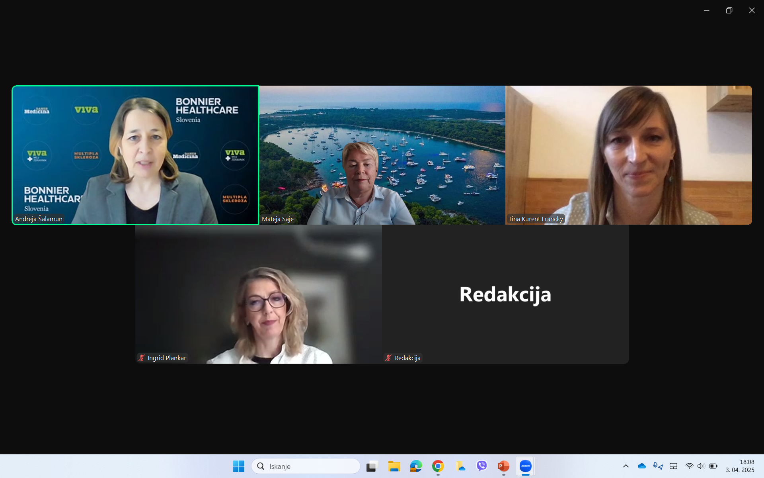Screen dimensions: 764x478
Task: Open the volume speaker control
Action: point(701,466)
